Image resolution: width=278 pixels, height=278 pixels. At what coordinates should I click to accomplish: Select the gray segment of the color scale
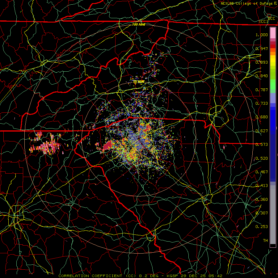pos(273,215)
